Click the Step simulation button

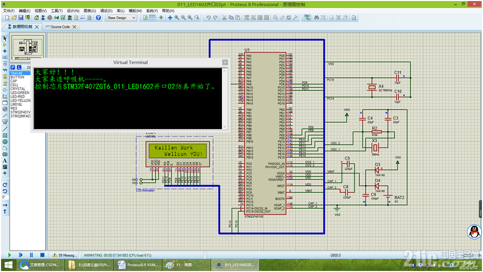[21, 255]
